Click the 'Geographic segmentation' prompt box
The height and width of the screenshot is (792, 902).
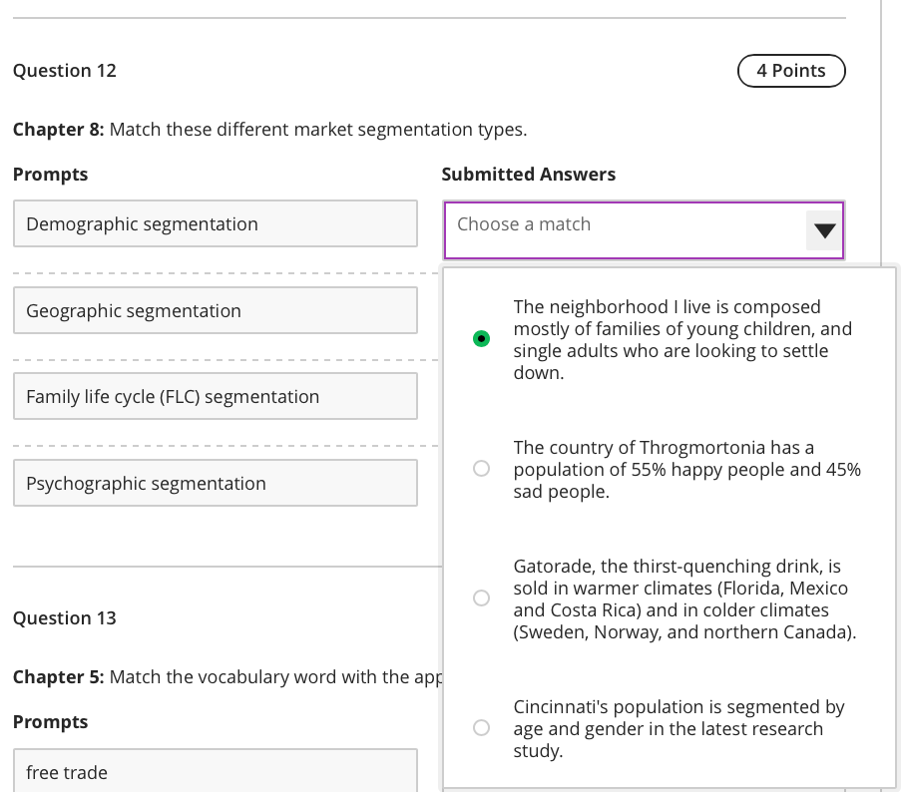click(x=215, y=311)
